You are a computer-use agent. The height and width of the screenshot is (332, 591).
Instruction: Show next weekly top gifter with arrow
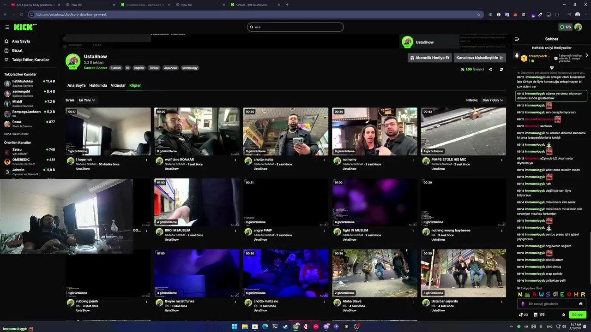coord(586,55)
